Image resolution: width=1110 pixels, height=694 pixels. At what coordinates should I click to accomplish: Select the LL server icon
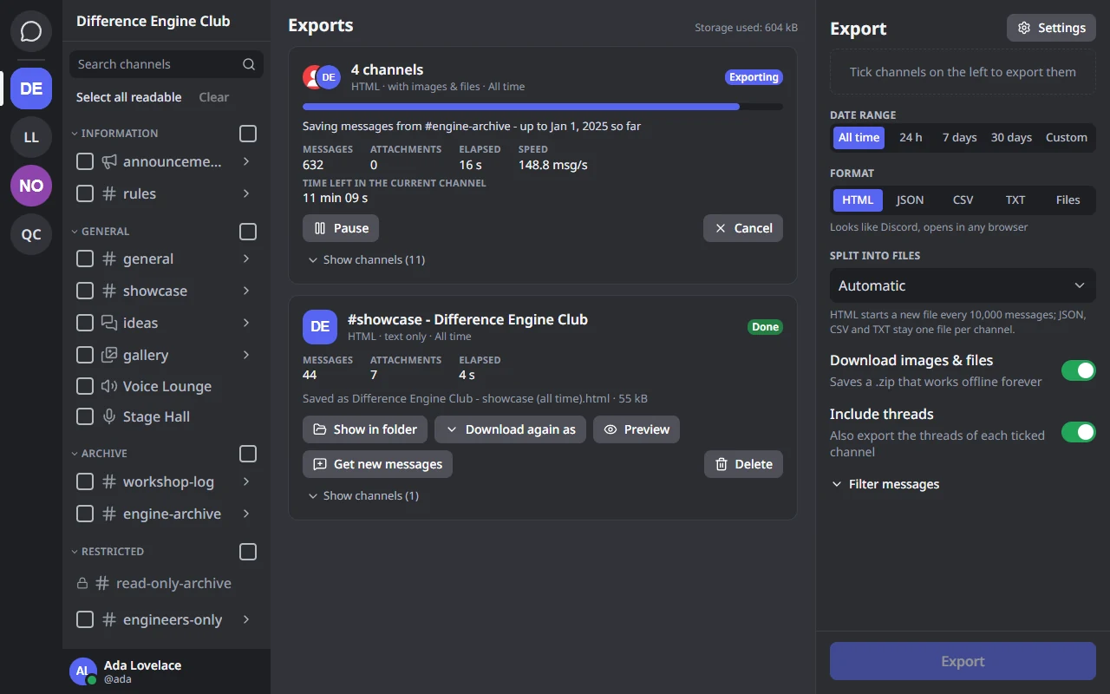[x=31, y=137]
